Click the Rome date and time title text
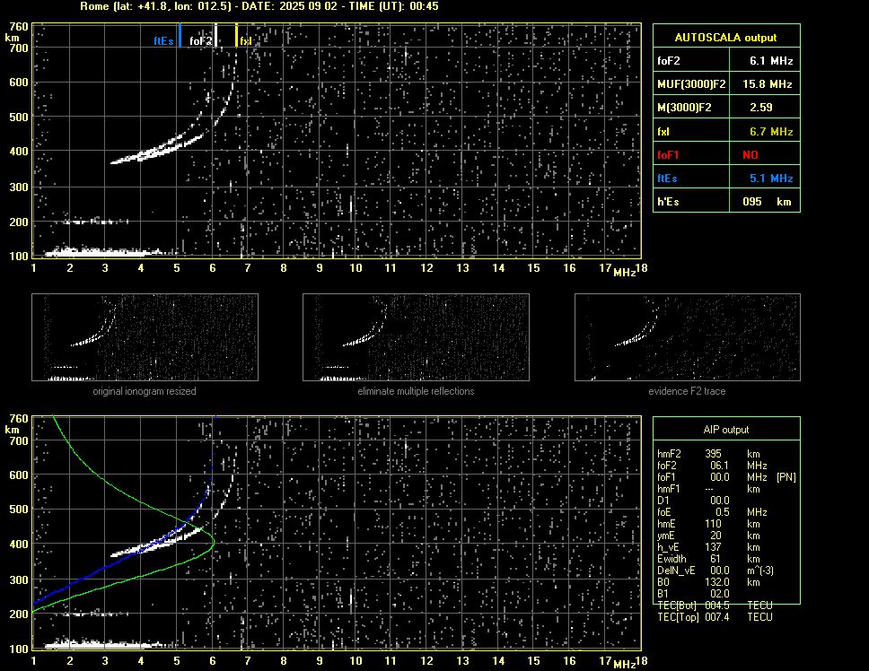This screenshot has height=671, width=869. [259, 6]
